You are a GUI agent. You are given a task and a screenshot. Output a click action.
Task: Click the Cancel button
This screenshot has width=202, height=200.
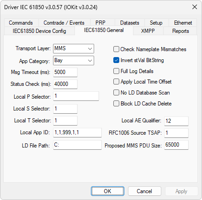point(144,191)
